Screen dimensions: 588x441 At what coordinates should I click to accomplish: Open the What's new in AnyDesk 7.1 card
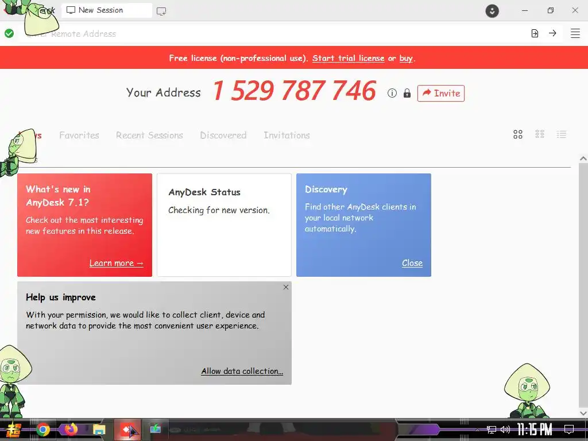point(85,225)
